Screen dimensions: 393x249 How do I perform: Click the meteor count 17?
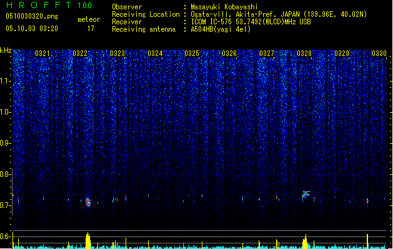(91, 29)
